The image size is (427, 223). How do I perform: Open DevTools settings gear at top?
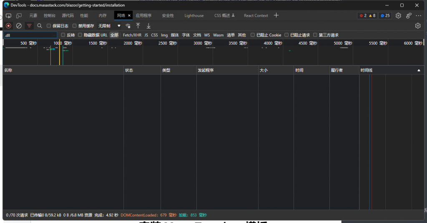pyautogui.click(x=398, y=15)
